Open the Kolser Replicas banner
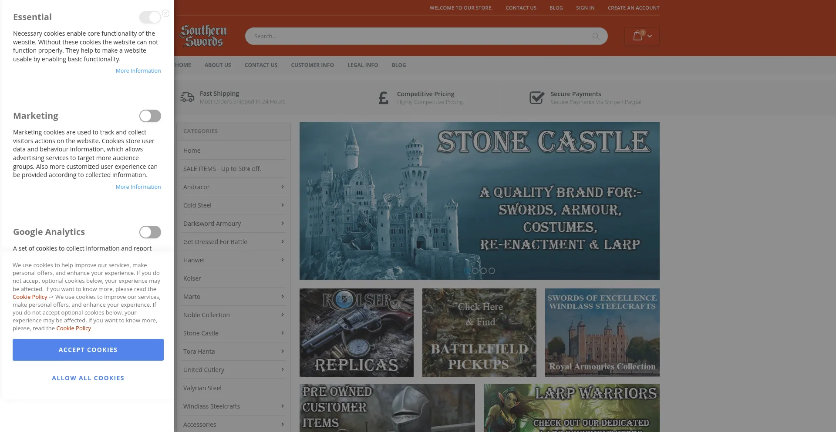This screenshot has width=836, height=432. [357, 333]
